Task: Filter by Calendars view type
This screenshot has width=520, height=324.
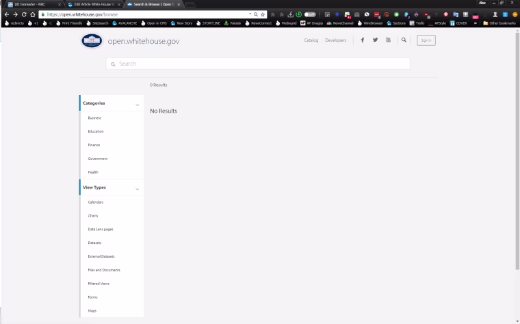Action: point(96,202)
